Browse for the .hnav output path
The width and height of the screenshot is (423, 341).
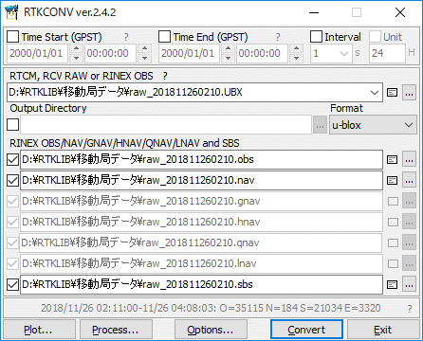tap(409, 222)
